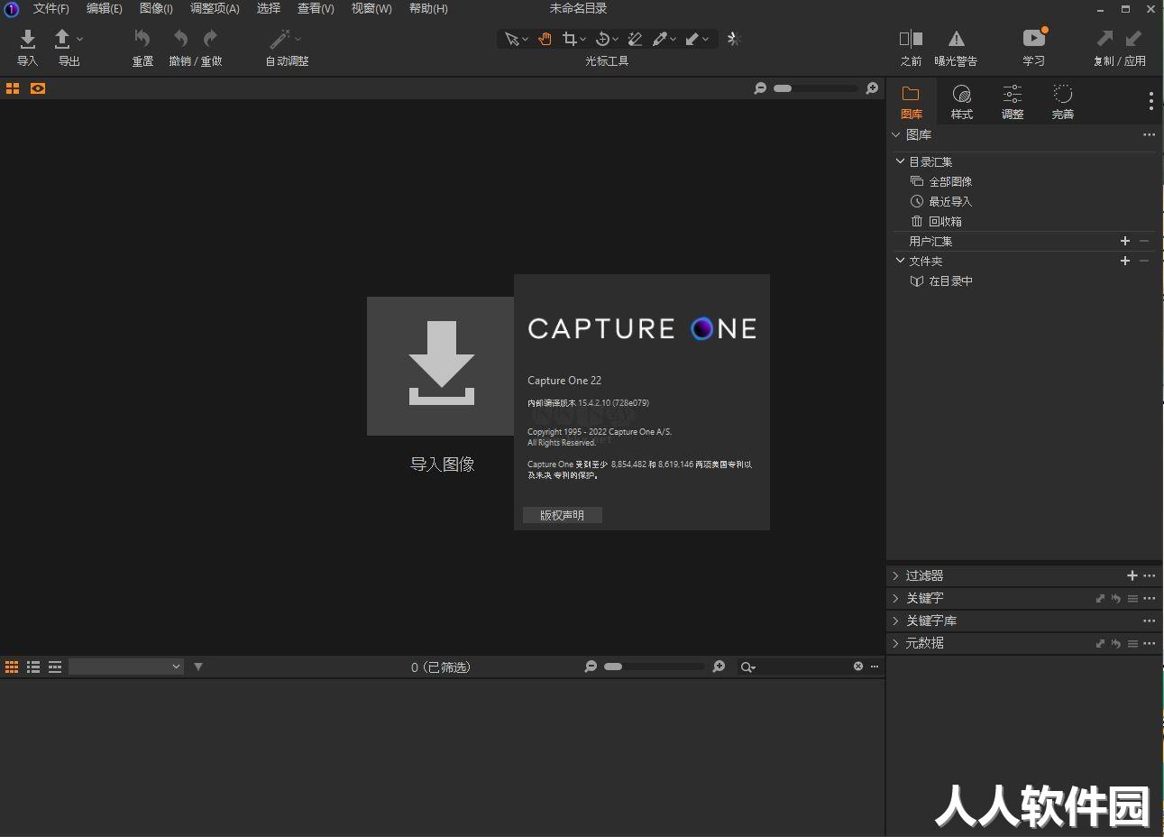Screen dimensions: 1164x837
Task: Open presets list icon on Keywords (关键字) panel
Action: (x=1133, y=598)
